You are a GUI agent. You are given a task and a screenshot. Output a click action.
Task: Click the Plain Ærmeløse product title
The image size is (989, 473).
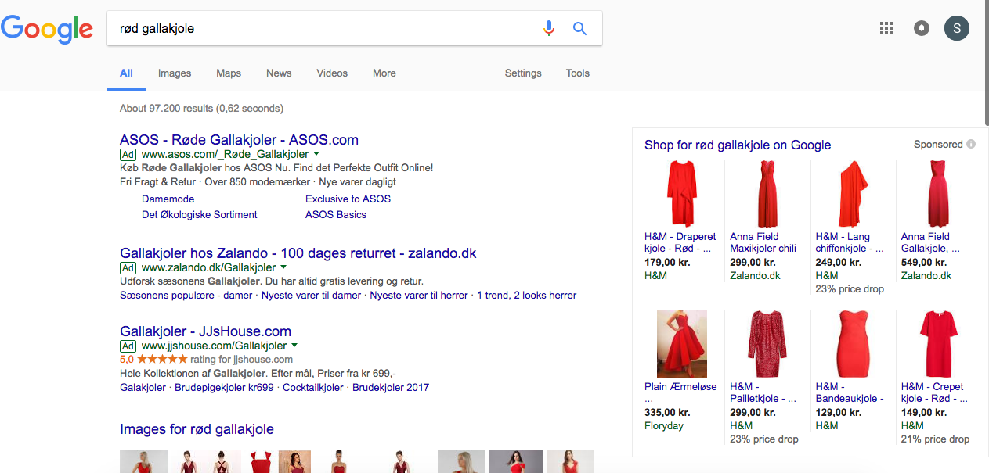680,392
